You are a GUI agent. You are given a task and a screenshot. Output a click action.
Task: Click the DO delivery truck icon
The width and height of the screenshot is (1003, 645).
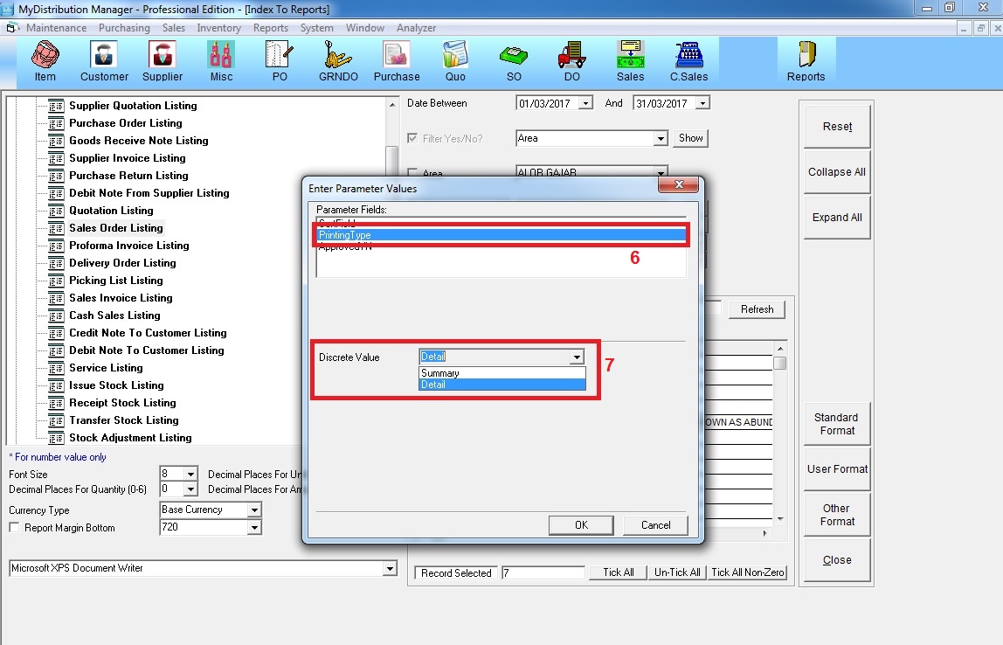tap(571, 60)
